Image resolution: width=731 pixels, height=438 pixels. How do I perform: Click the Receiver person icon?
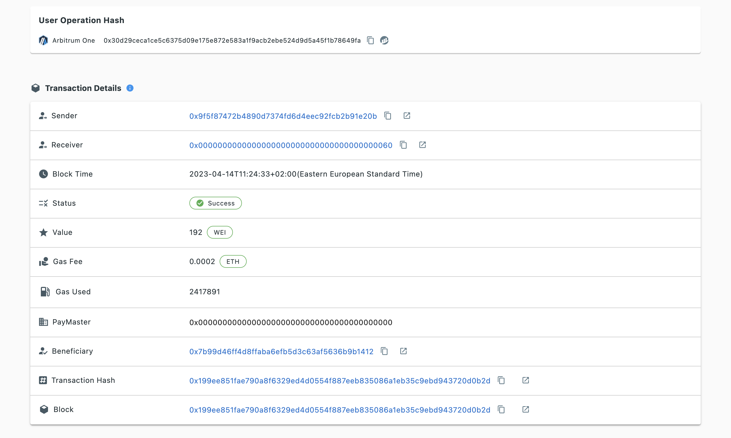point(43,145)
